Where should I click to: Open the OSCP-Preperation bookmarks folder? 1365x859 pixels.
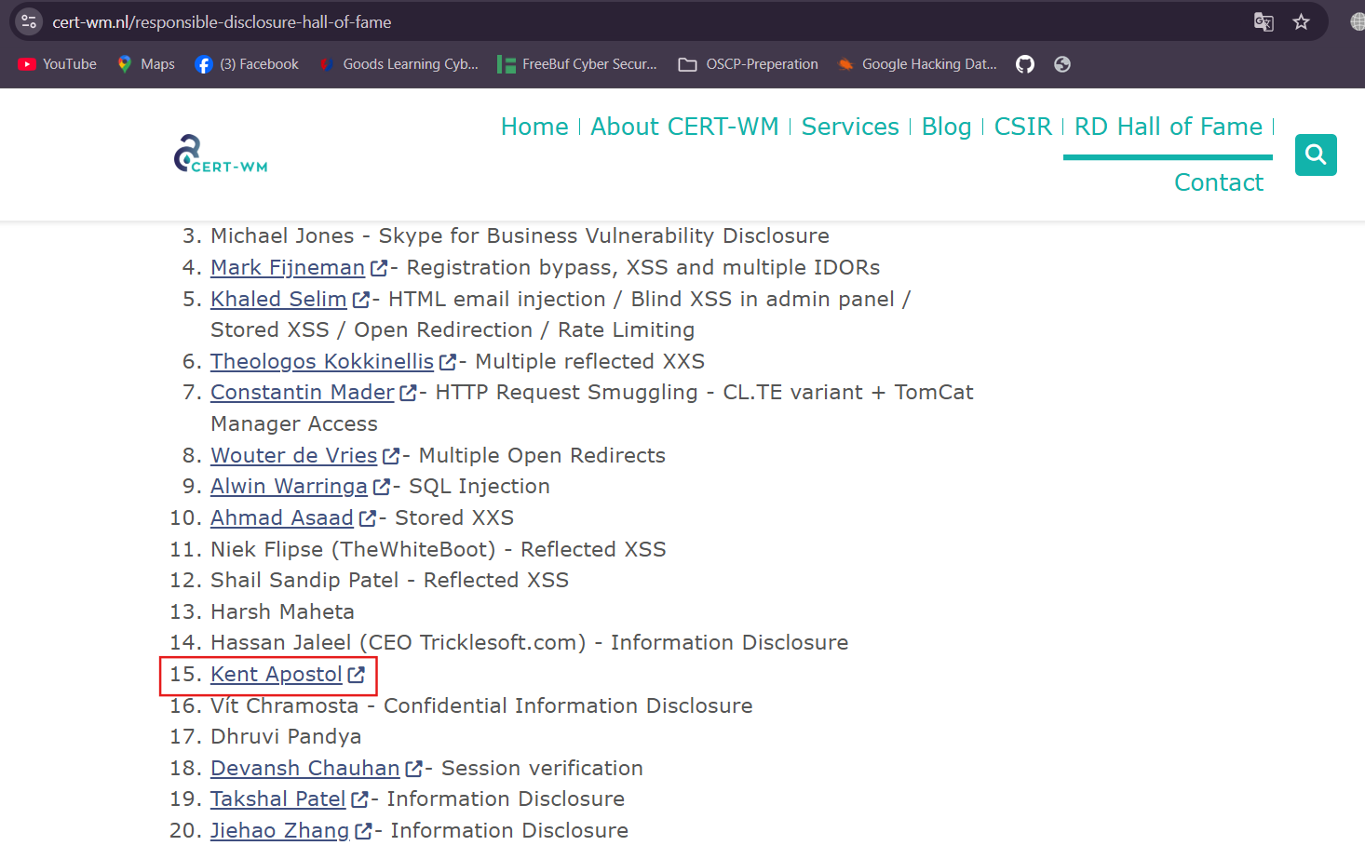click(x=747, y=64)
